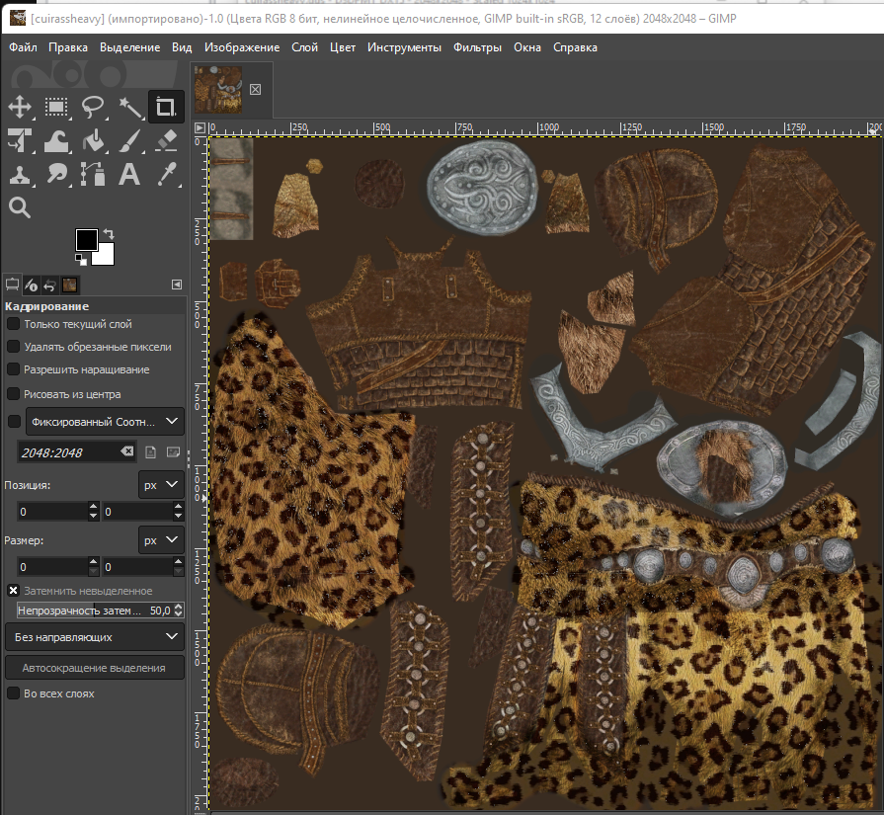Select the Rectangle Select tool
The height and width of the screenshot is (815, 884).
(56, 107)
